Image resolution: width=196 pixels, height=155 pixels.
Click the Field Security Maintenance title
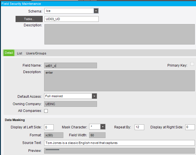click(21, 4)
